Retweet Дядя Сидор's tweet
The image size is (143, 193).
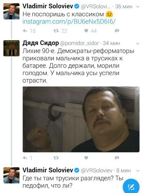click(56, 158)
